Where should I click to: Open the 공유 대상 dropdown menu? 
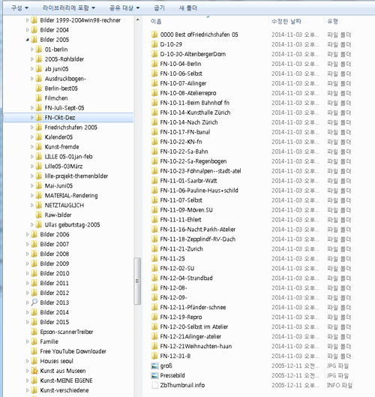[124, 8]
